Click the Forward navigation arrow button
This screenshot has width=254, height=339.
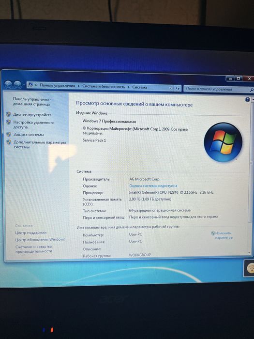(x=17, y=84)
